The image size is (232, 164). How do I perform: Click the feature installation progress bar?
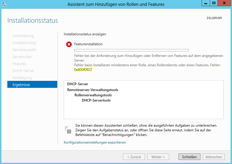(131, 50)
